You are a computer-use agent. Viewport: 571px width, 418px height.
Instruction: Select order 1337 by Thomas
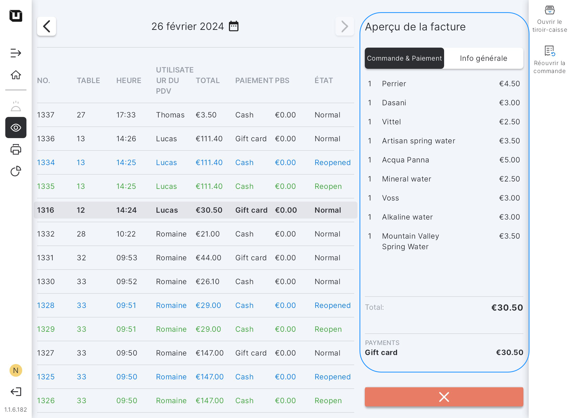click(196, 115)
